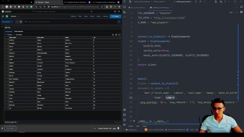Tick the checkbox for Kevin Durant row
The image size is (244, 137).
[8, 46]
